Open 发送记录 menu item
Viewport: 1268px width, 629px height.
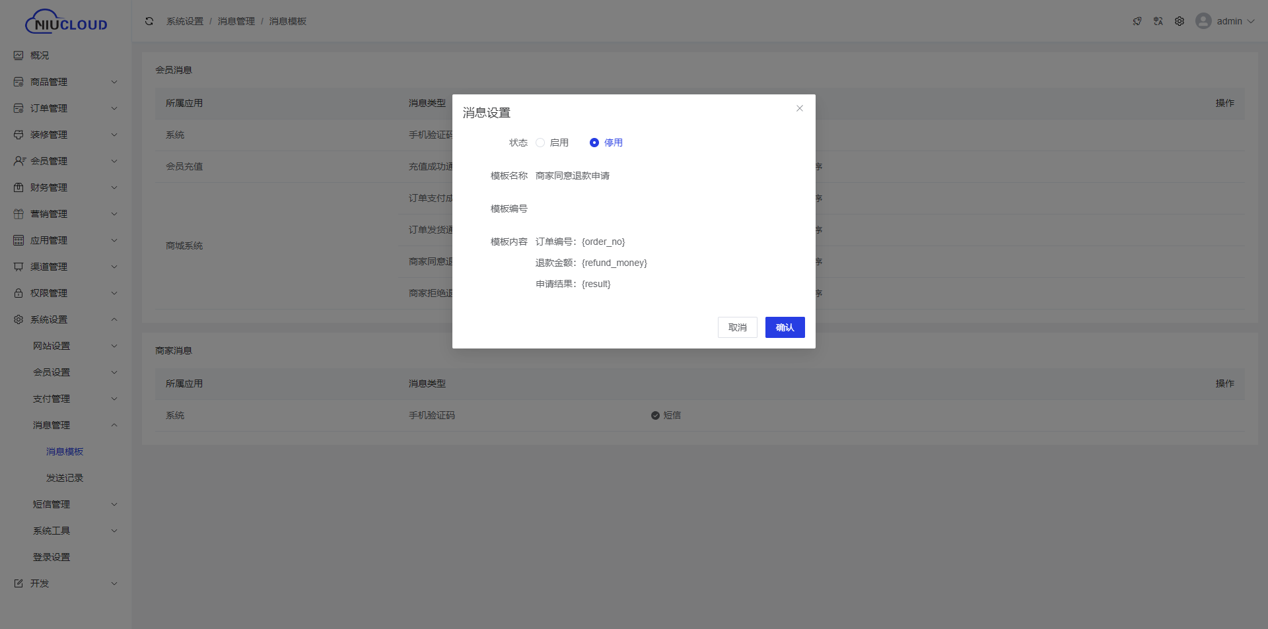coord(65,478)
